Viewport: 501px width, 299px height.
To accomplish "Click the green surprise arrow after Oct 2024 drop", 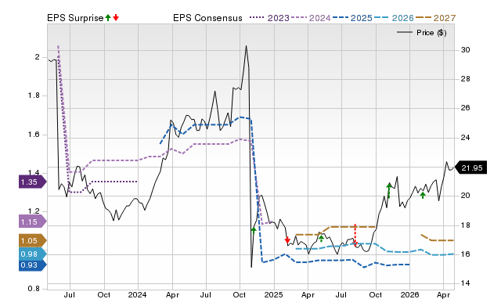I will point(254,230).
